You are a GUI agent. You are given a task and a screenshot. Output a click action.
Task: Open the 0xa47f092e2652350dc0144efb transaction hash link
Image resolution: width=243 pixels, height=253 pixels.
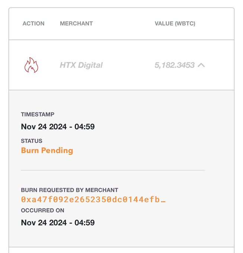[x=93, y=199]
